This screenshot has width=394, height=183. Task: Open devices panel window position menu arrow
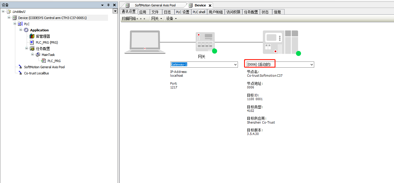102,5
